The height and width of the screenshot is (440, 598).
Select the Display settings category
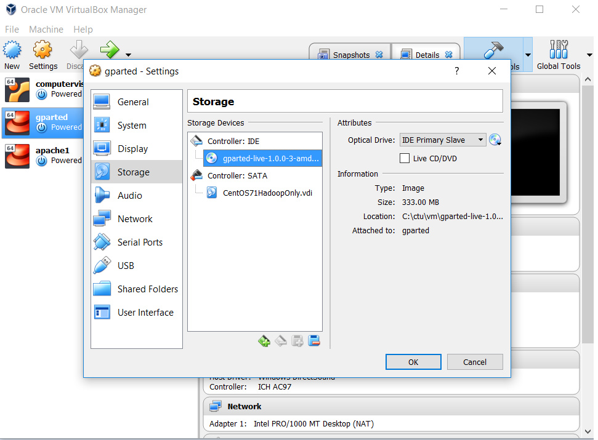137,148
